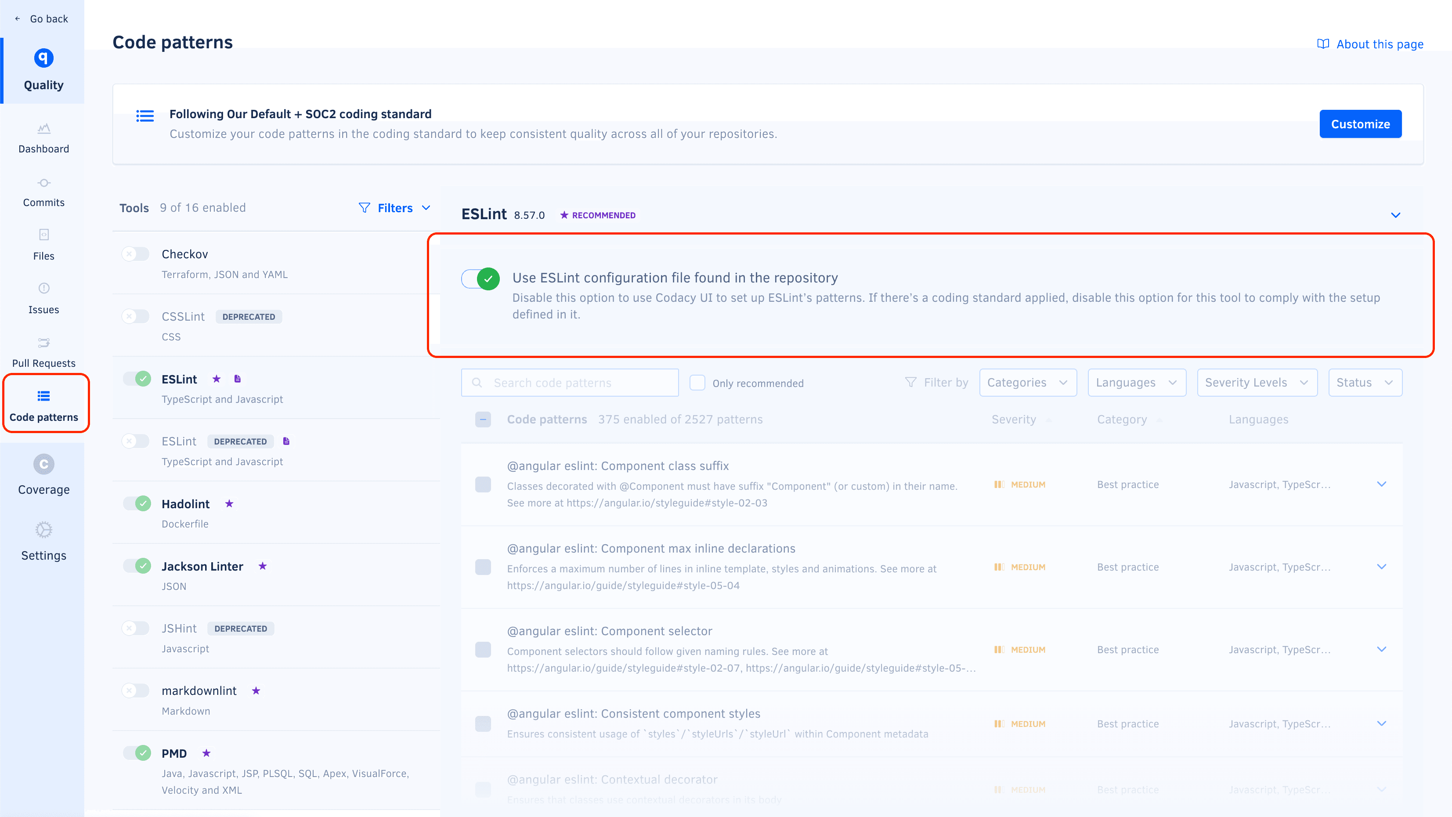Open Issues sidebar icon
The width and height of the screenshot is (1452, 817).
(43, 288)
